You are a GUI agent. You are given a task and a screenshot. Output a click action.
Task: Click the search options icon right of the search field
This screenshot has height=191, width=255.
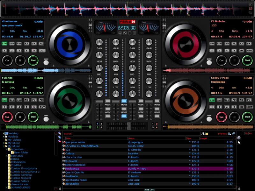203,134
